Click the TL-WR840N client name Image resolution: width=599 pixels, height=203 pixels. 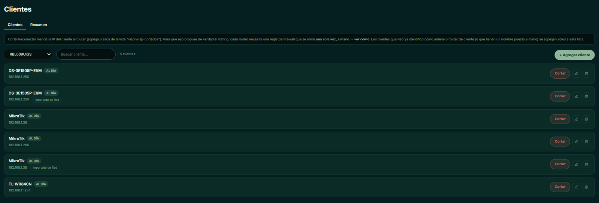coord(20,184)
